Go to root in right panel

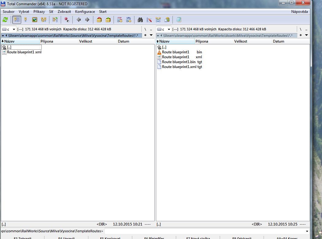pyautogui.click(x=301, y=29)
